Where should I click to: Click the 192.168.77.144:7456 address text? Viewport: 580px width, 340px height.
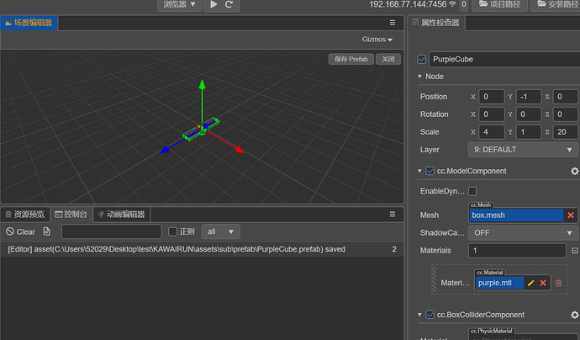pos(408,4)
